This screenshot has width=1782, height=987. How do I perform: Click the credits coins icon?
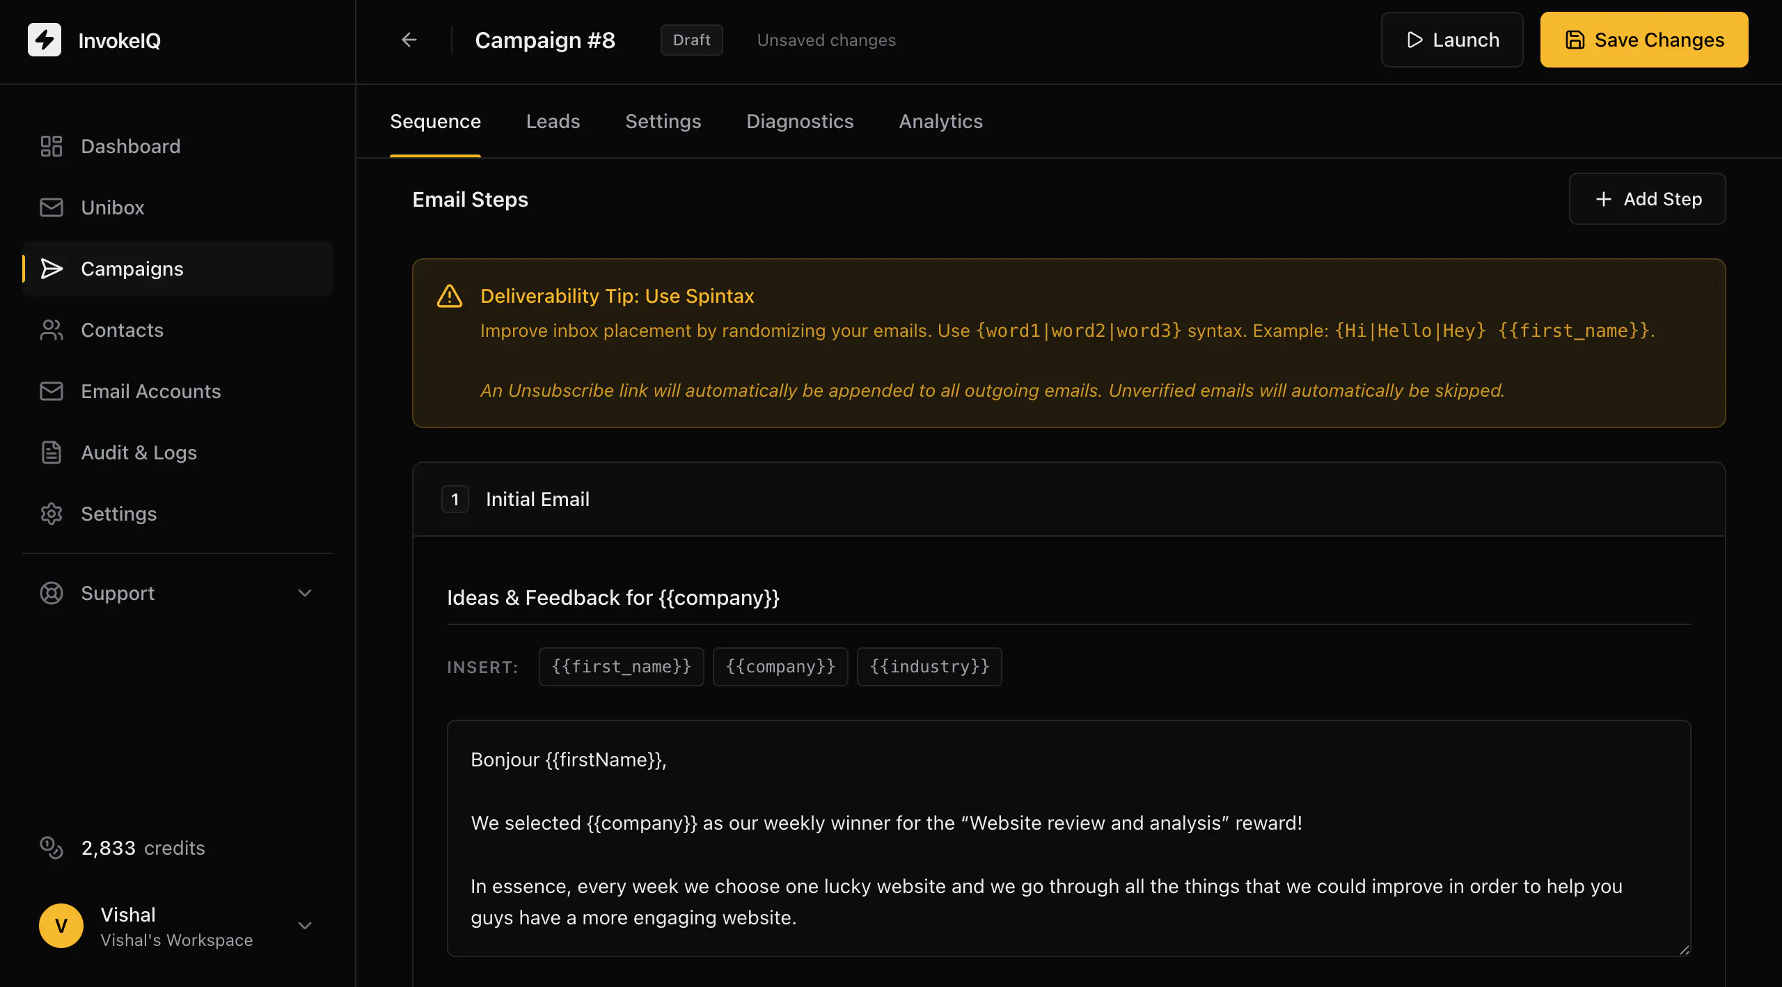point(52,848)
